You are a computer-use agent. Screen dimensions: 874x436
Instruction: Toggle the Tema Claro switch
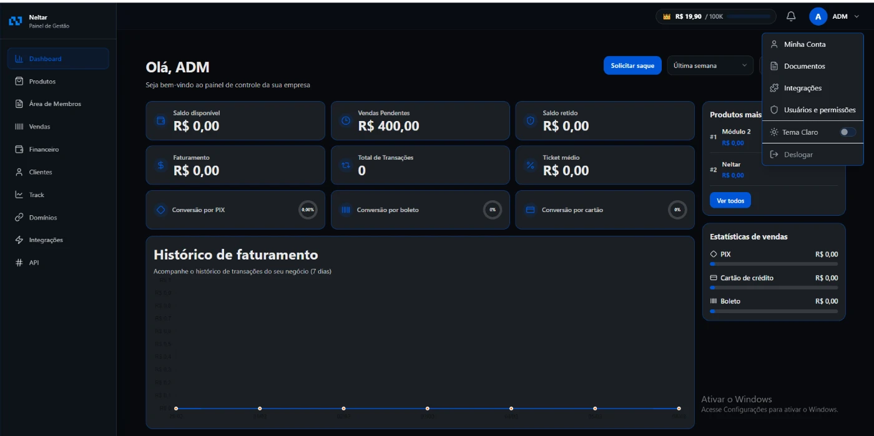847,132
